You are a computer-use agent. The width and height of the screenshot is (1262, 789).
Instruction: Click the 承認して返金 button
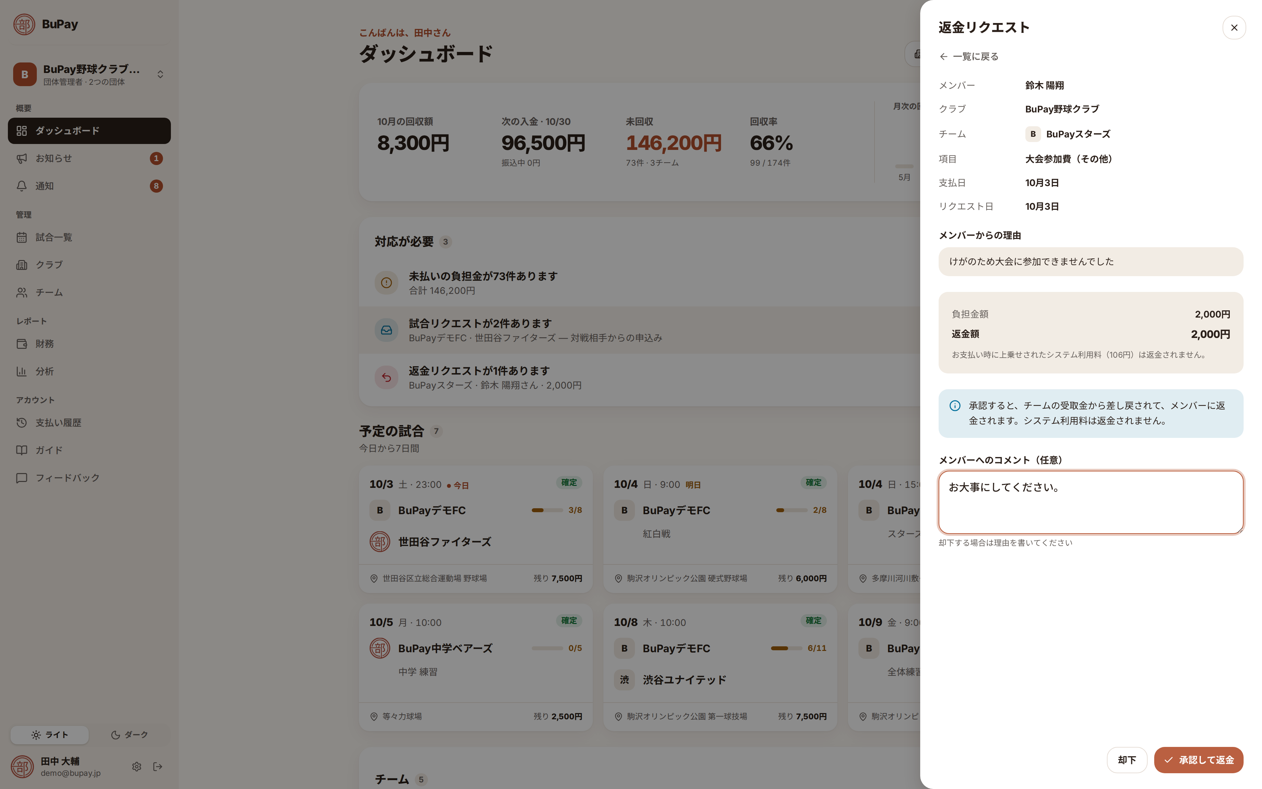[1198, 760]
